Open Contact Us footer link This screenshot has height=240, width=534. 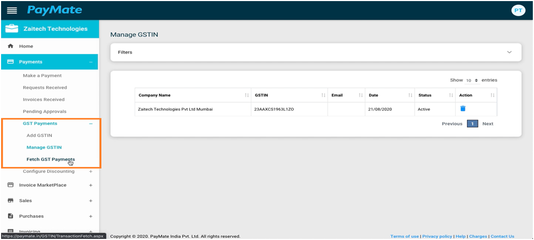click(x=502, y=236)
